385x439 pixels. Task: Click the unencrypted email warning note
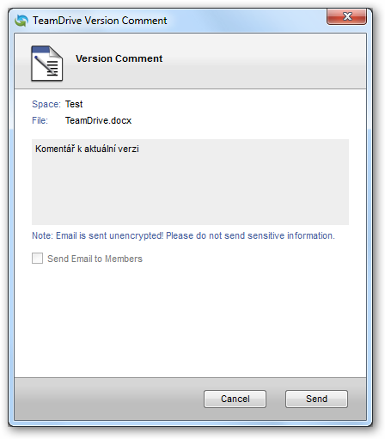pos(183,235)
